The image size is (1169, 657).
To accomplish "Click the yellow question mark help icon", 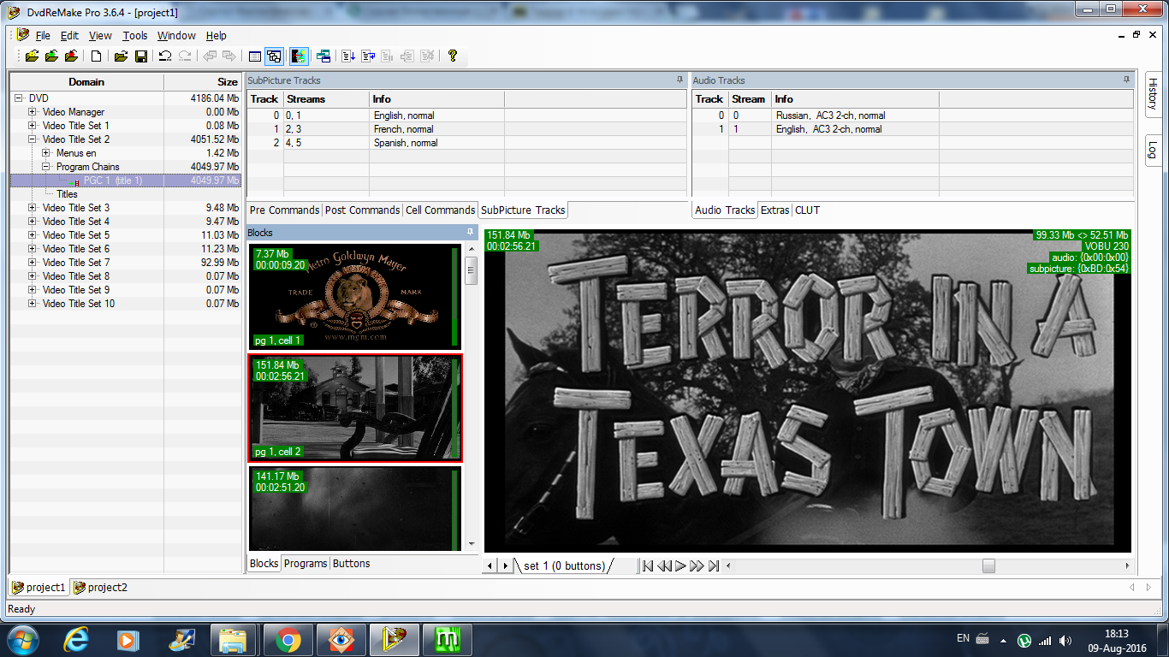I will point(453,56).
